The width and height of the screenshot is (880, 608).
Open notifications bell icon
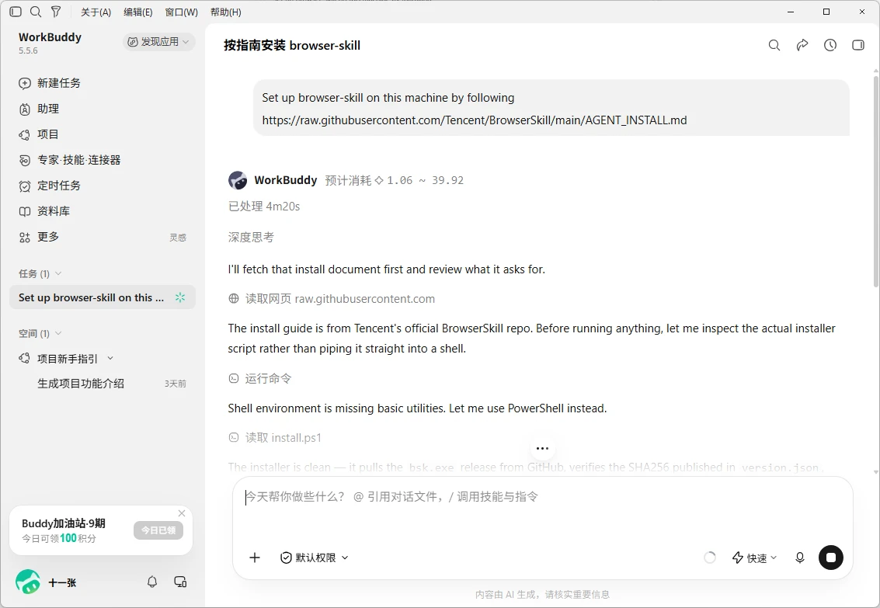pyautogui.click(x=152, y=582)
